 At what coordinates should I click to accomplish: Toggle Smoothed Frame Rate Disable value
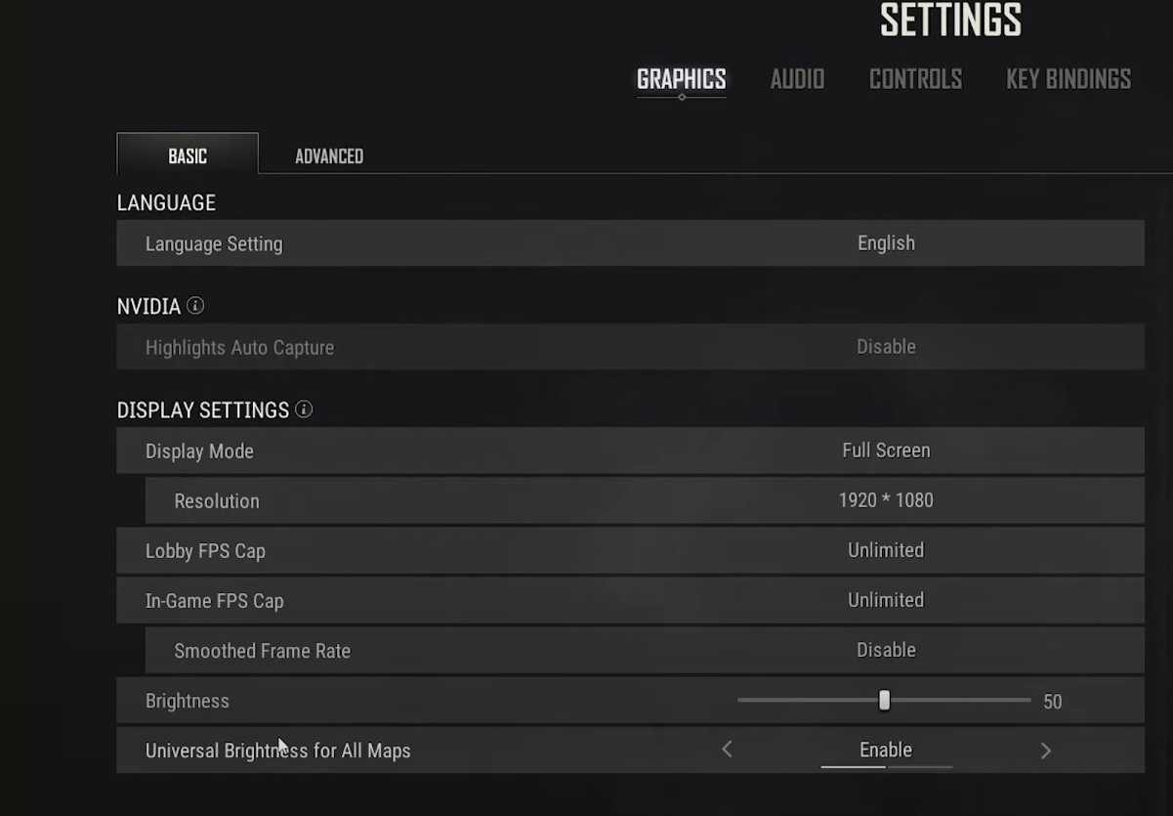[886, 650]
